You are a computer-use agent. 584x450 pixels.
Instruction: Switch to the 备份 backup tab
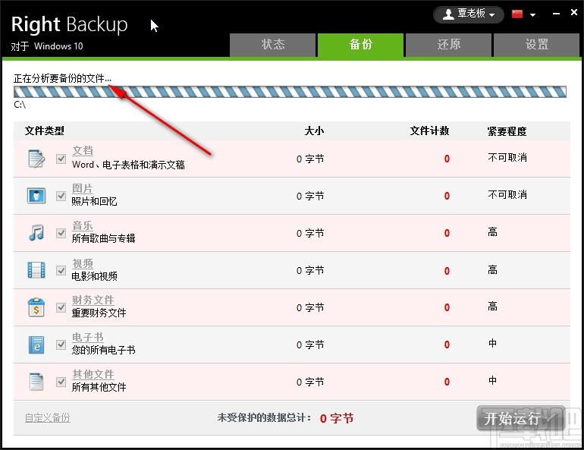tap(360, 45)
